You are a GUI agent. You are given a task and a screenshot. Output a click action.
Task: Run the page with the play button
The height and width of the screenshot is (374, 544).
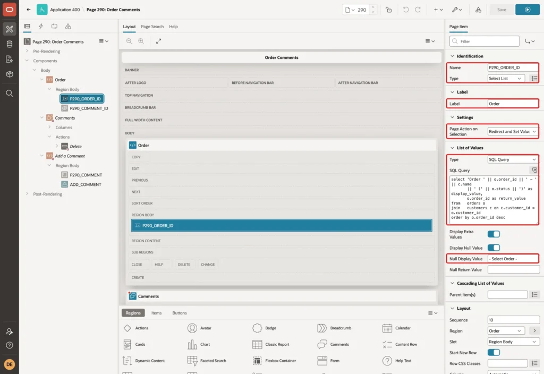(527, 10)
